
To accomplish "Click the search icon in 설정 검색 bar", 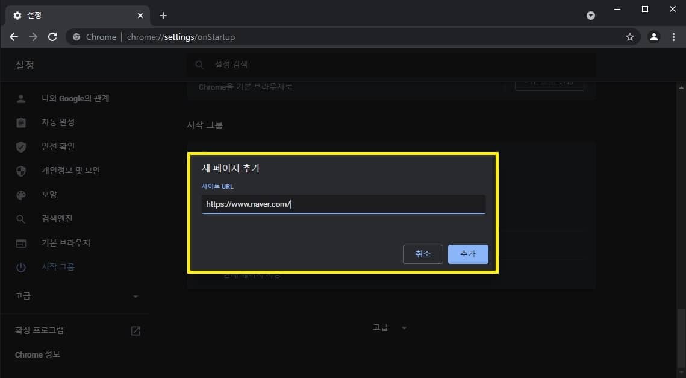I will click(199, 64).
